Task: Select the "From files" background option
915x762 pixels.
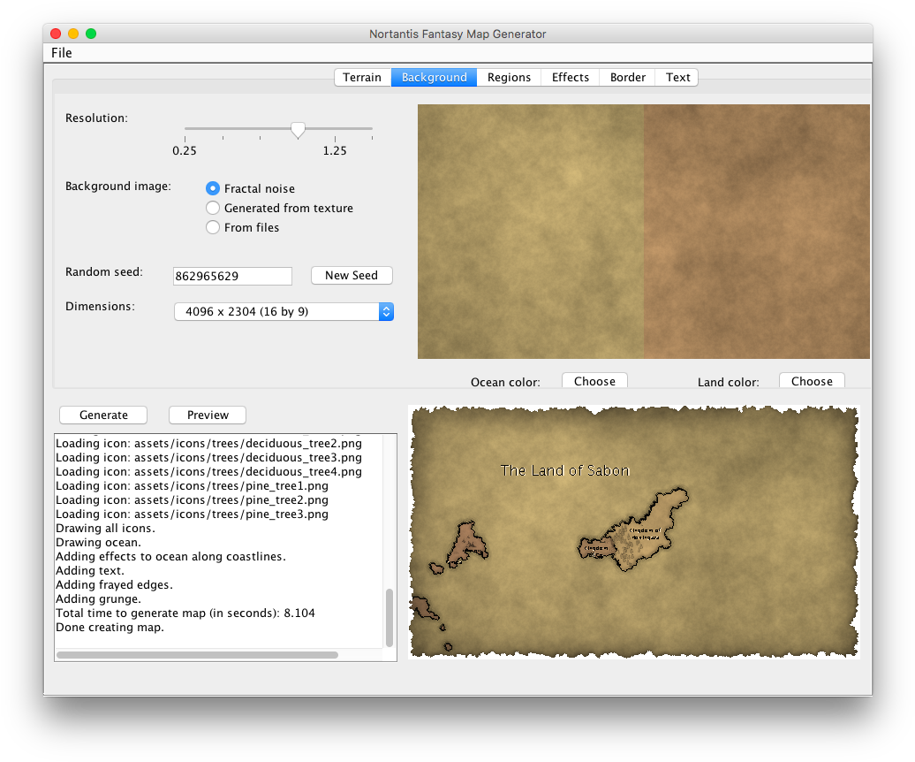Action: [x=213, y=227]
